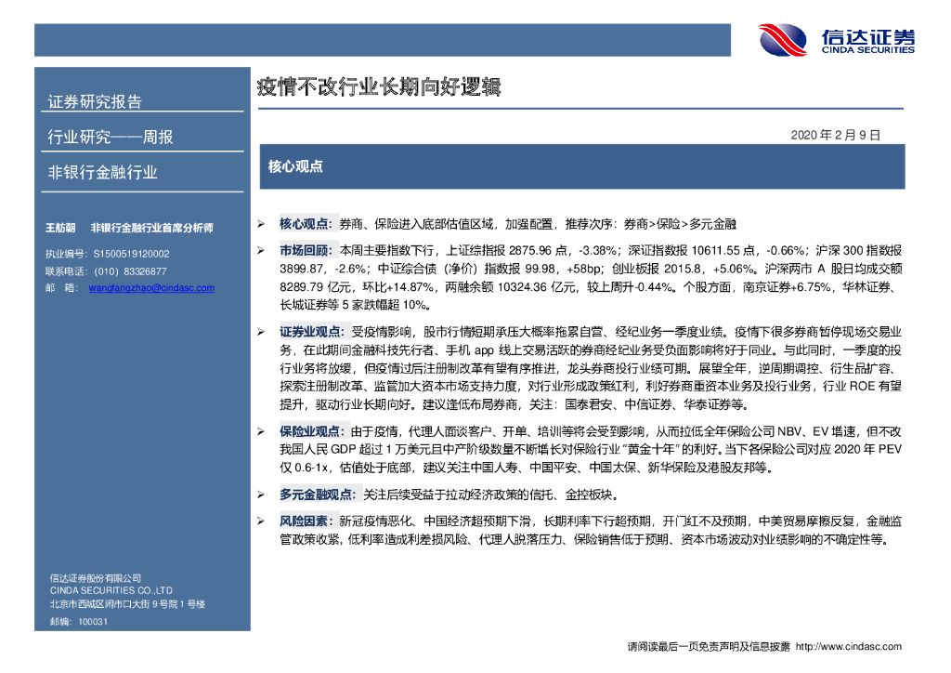Click CINDA SECURITIES CO.,LTD text

(111, 590)
